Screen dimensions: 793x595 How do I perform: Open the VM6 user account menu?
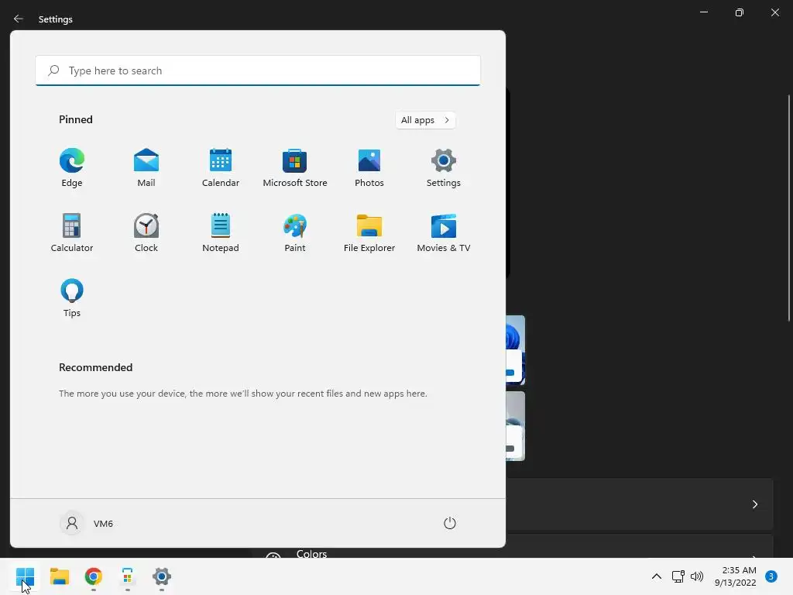[87, 523]
